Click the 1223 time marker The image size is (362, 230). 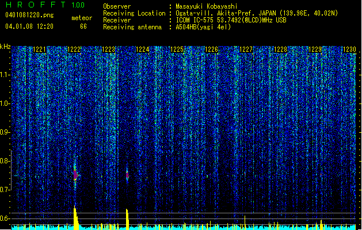coord(109,49)
